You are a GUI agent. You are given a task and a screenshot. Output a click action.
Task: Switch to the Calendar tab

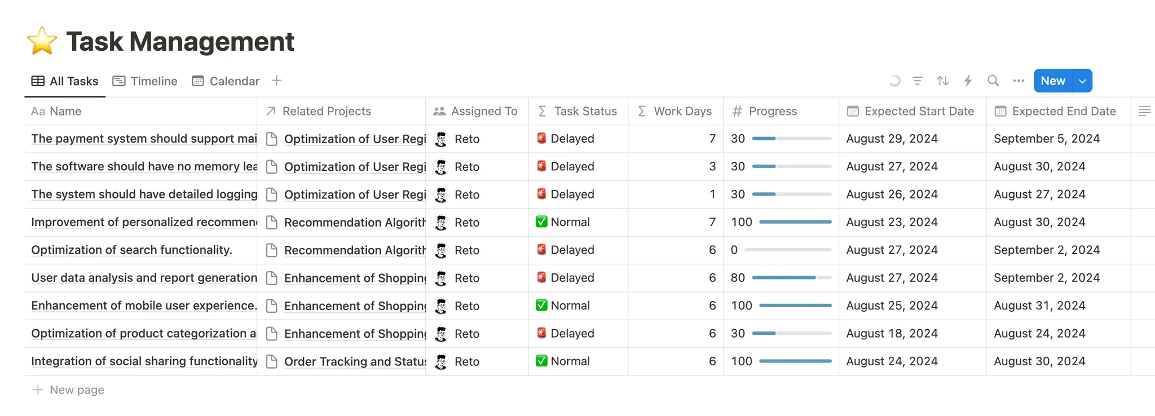(x=226, y=81)
